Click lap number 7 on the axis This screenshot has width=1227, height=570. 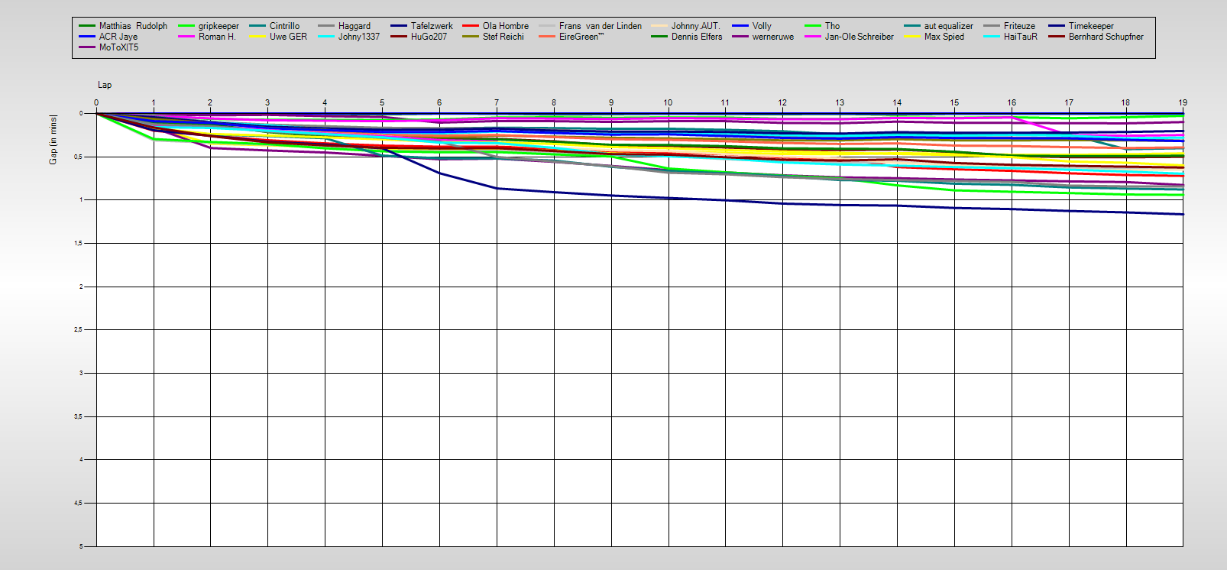click(497, 102)
